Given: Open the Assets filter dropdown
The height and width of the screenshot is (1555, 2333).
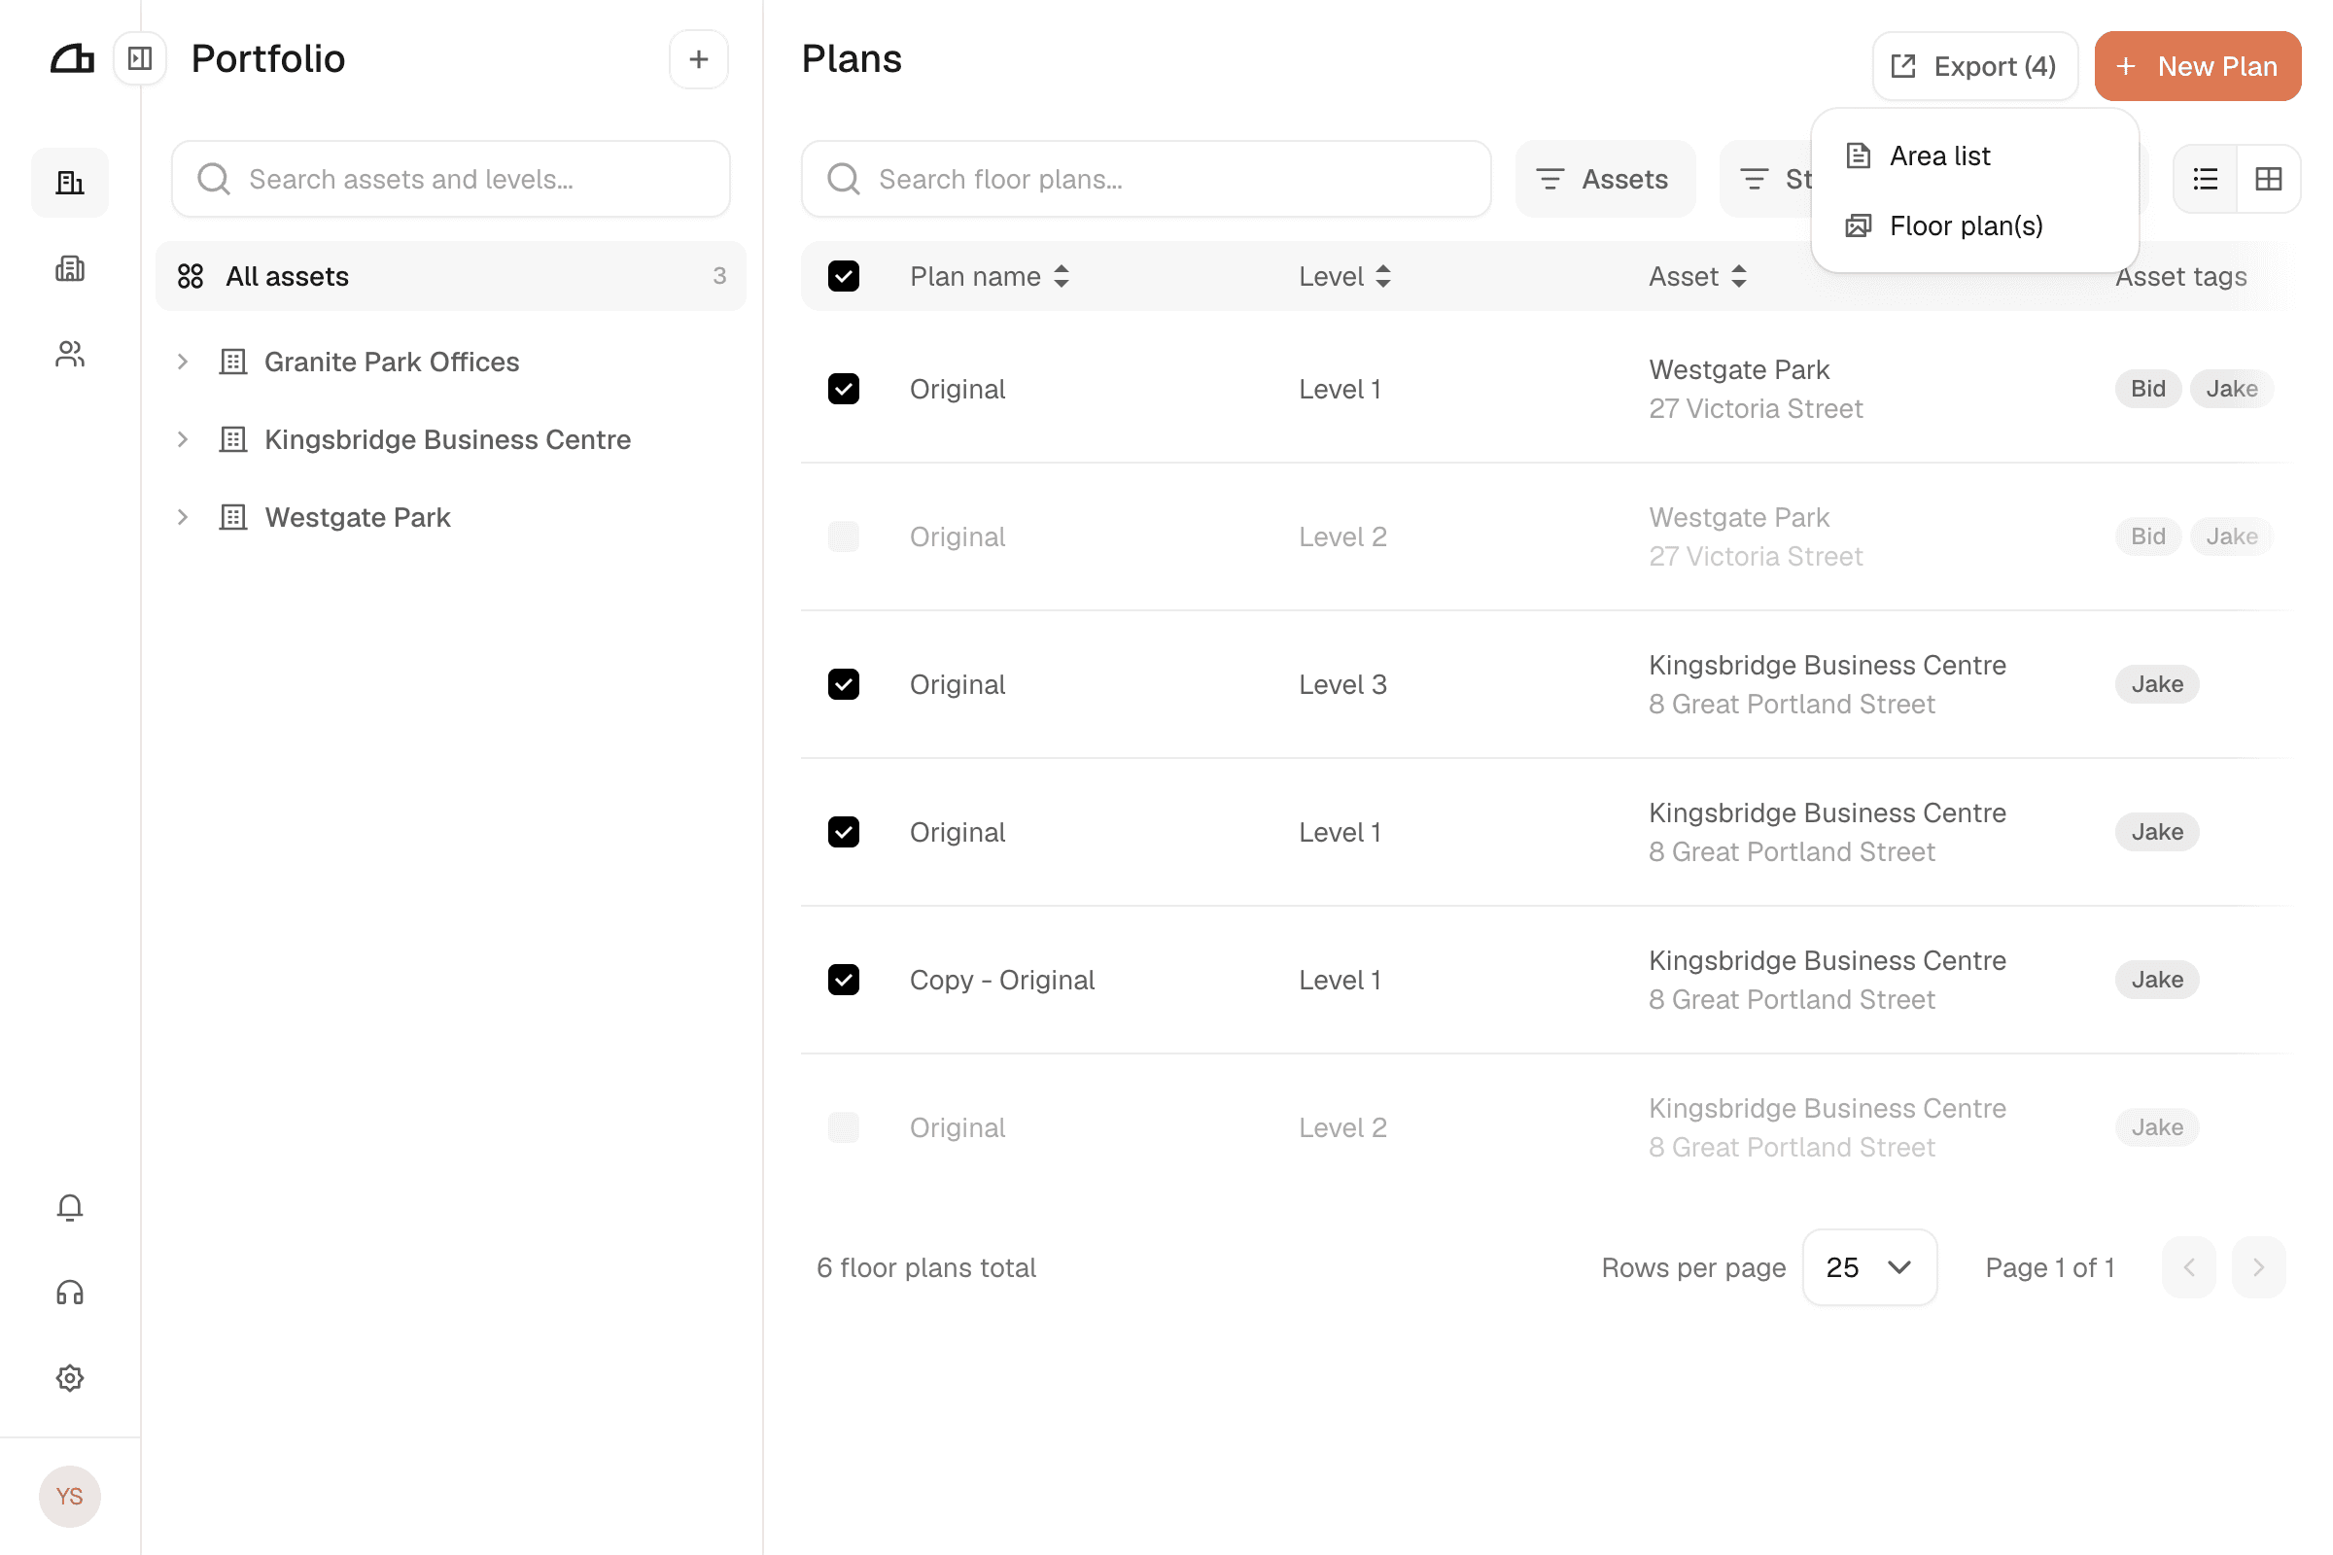Looking at the screenshot, I should click(x=1605, y=179).
